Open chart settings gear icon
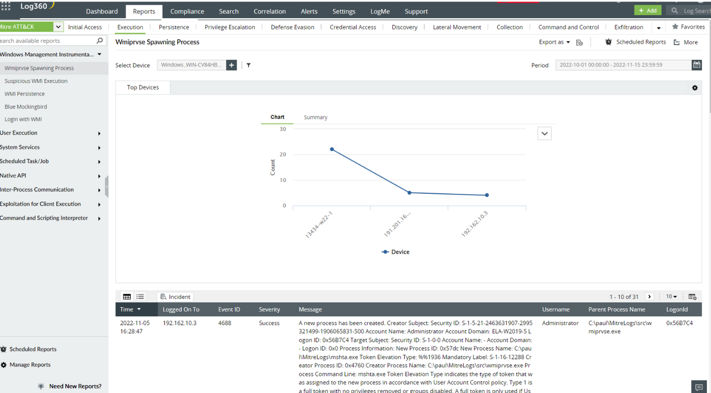711x393 pixels. [695, 88]
